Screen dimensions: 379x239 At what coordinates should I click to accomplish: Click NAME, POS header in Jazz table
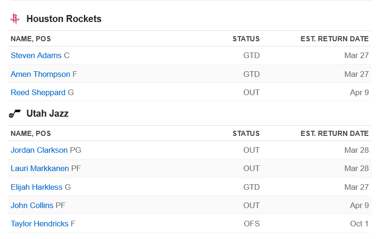pyautogui.click(x=31, y=133)
